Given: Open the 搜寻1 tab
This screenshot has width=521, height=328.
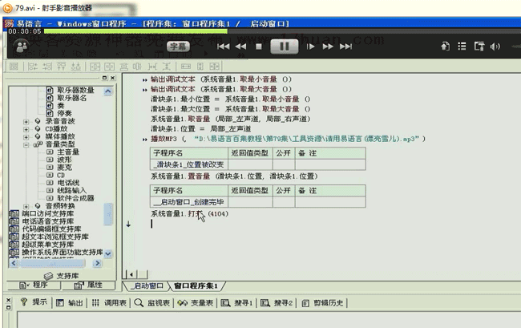Looking at the screenshot, I should click(x=237, y=303).
